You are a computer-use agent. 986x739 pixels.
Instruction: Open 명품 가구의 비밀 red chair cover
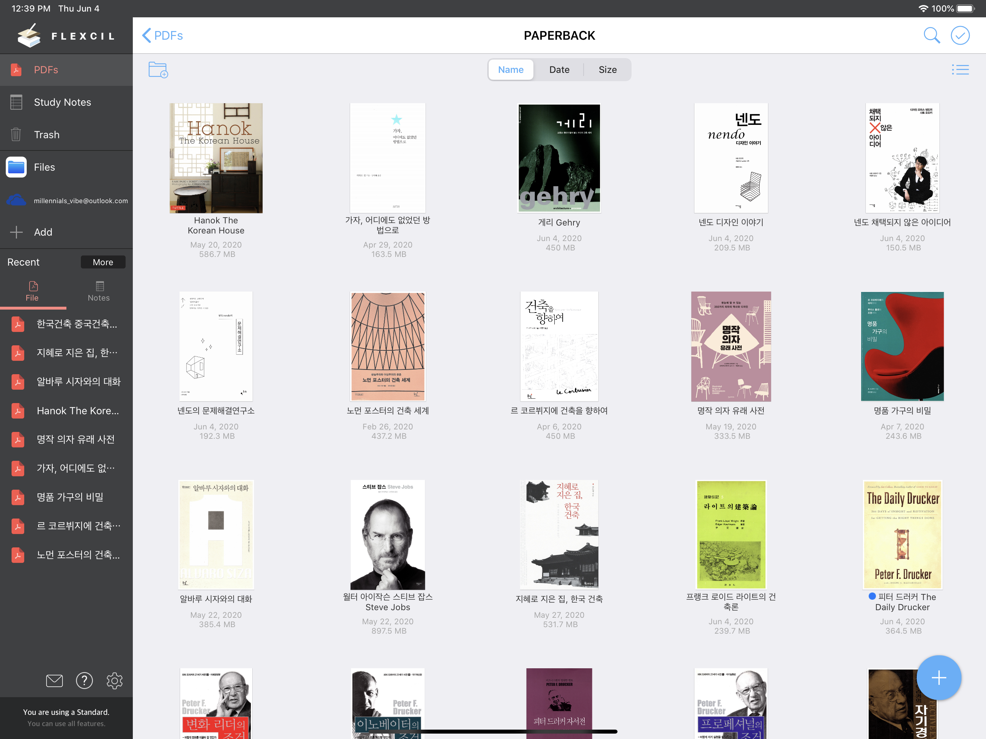pos(902,346)
